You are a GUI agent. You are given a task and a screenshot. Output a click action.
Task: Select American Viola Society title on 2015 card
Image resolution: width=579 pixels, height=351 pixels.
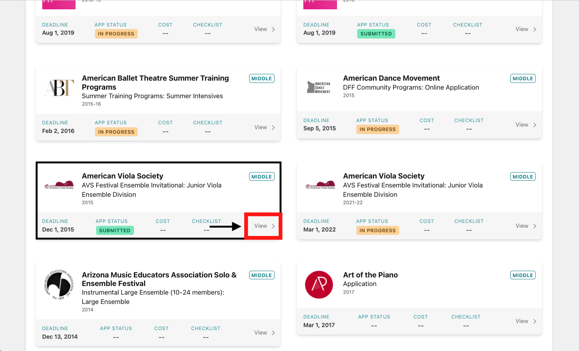tap(123, 176)
